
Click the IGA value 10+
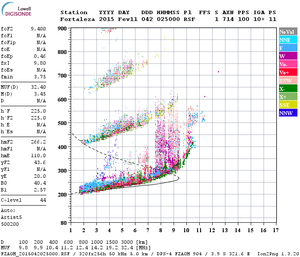259,19
